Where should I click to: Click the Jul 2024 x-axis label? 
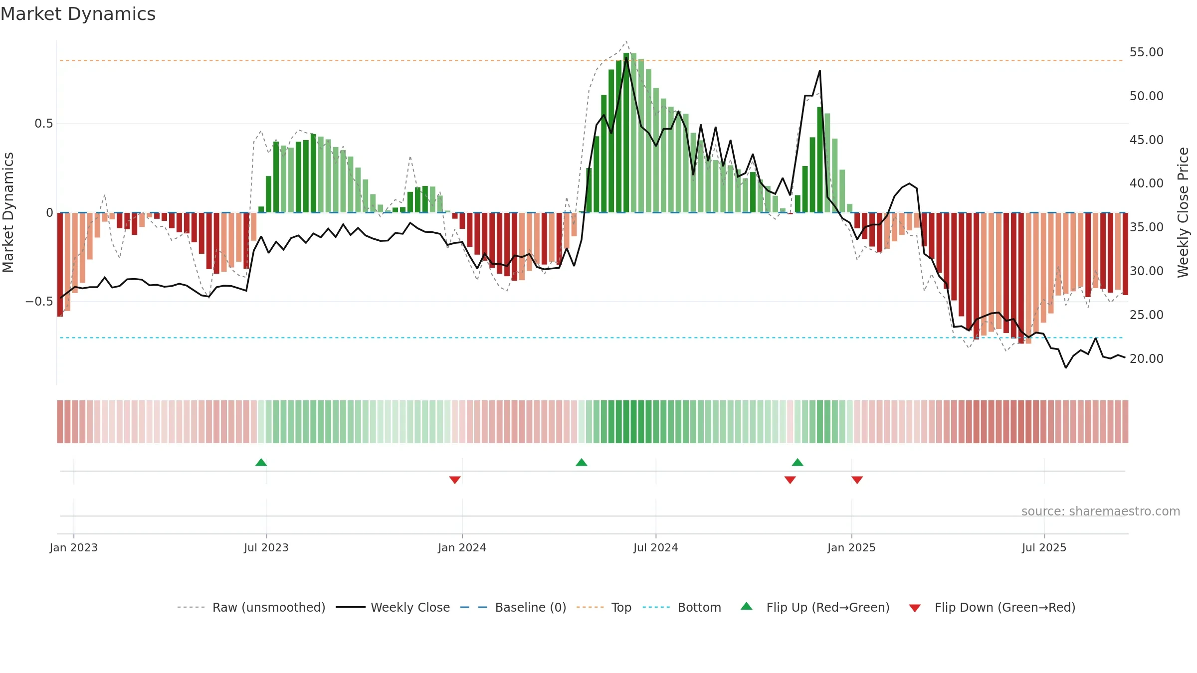656,547
